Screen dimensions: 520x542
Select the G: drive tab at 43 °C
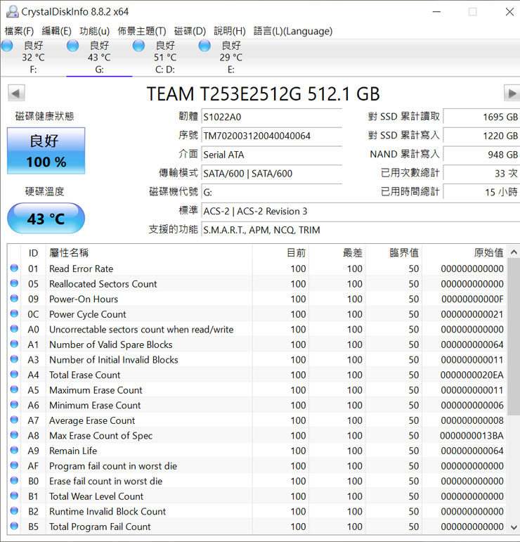(99, 58)
